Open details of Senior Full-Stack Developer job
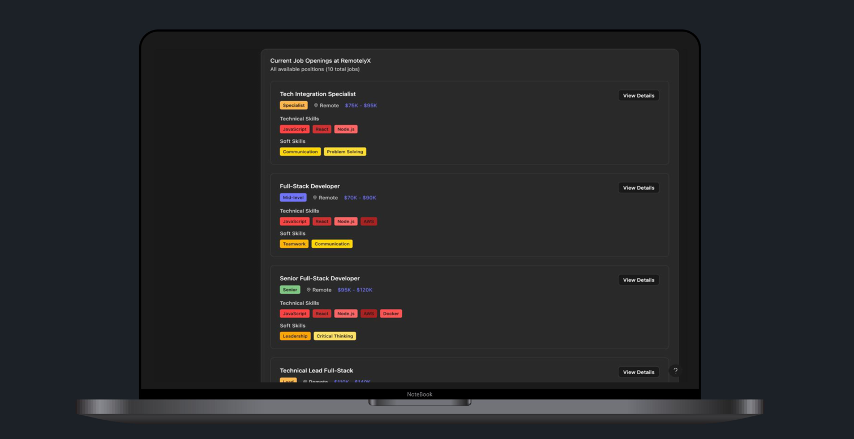The height and width of the screenshot is (439, 854). 638,280
